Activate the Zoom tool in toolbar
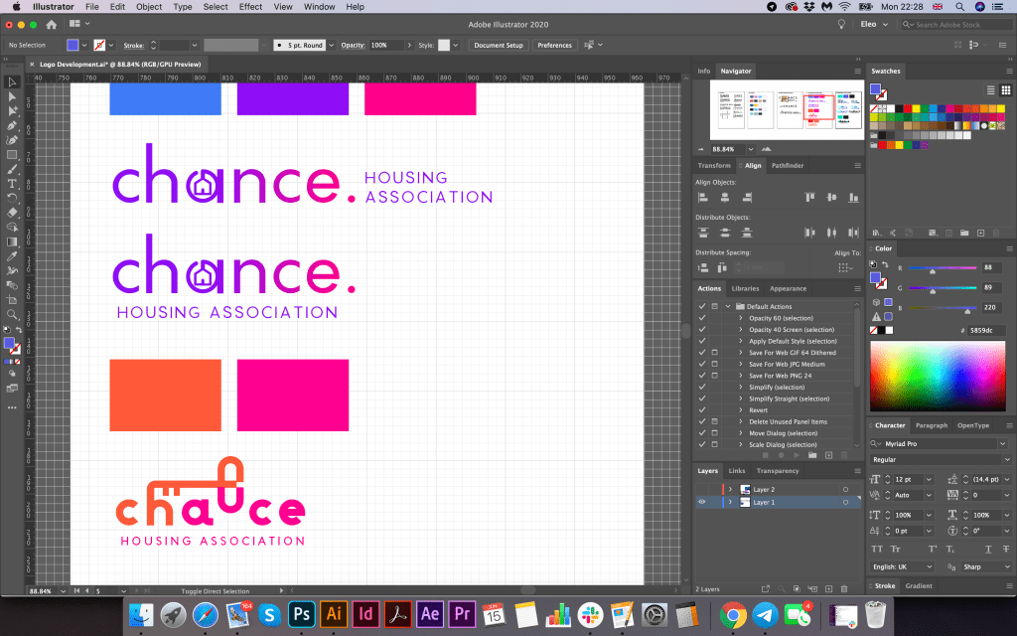This screenshot has height=636, width=1017. click(12, 314)
